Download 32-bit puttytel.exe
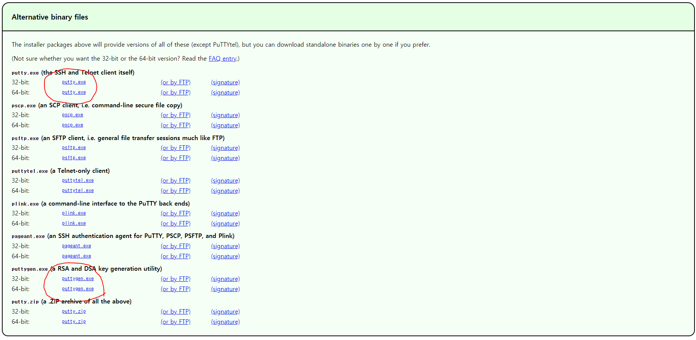 click(x=78, y=180)
